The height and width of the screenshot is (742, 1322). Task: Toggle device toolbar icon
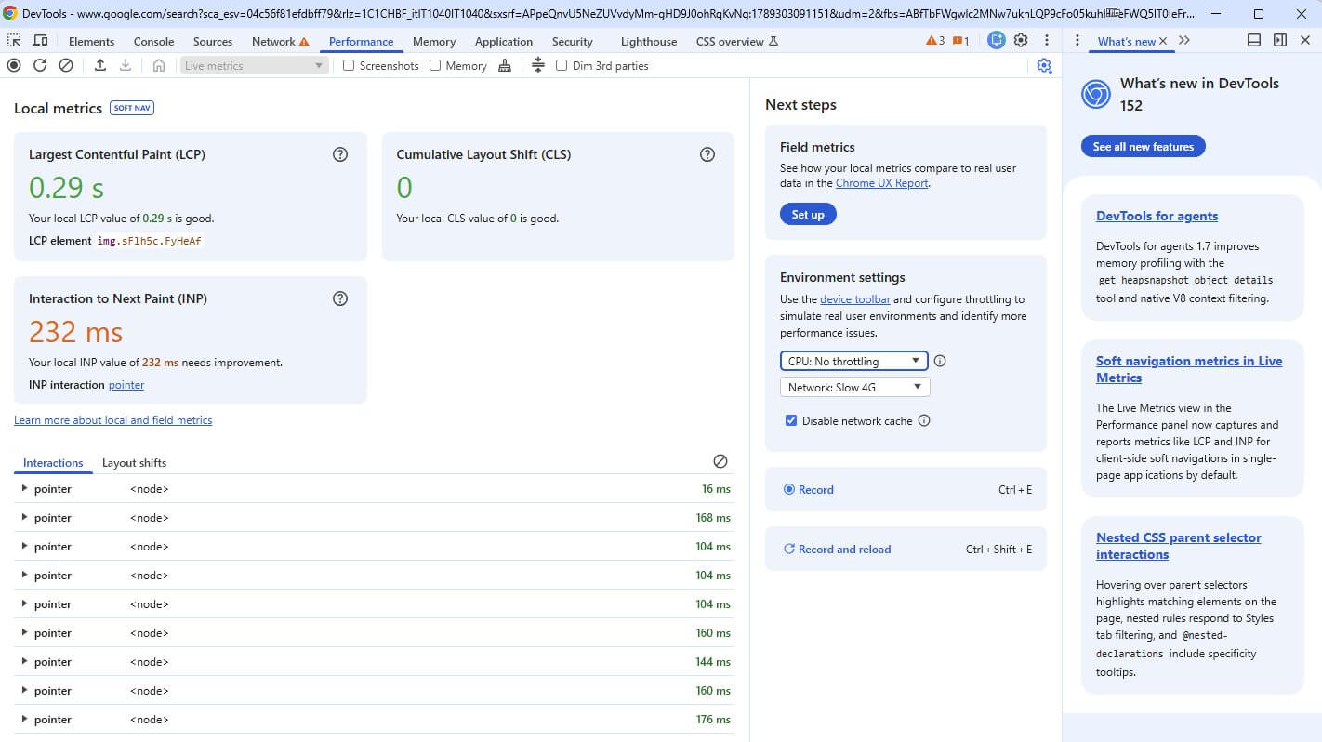[x=40, y=41]
